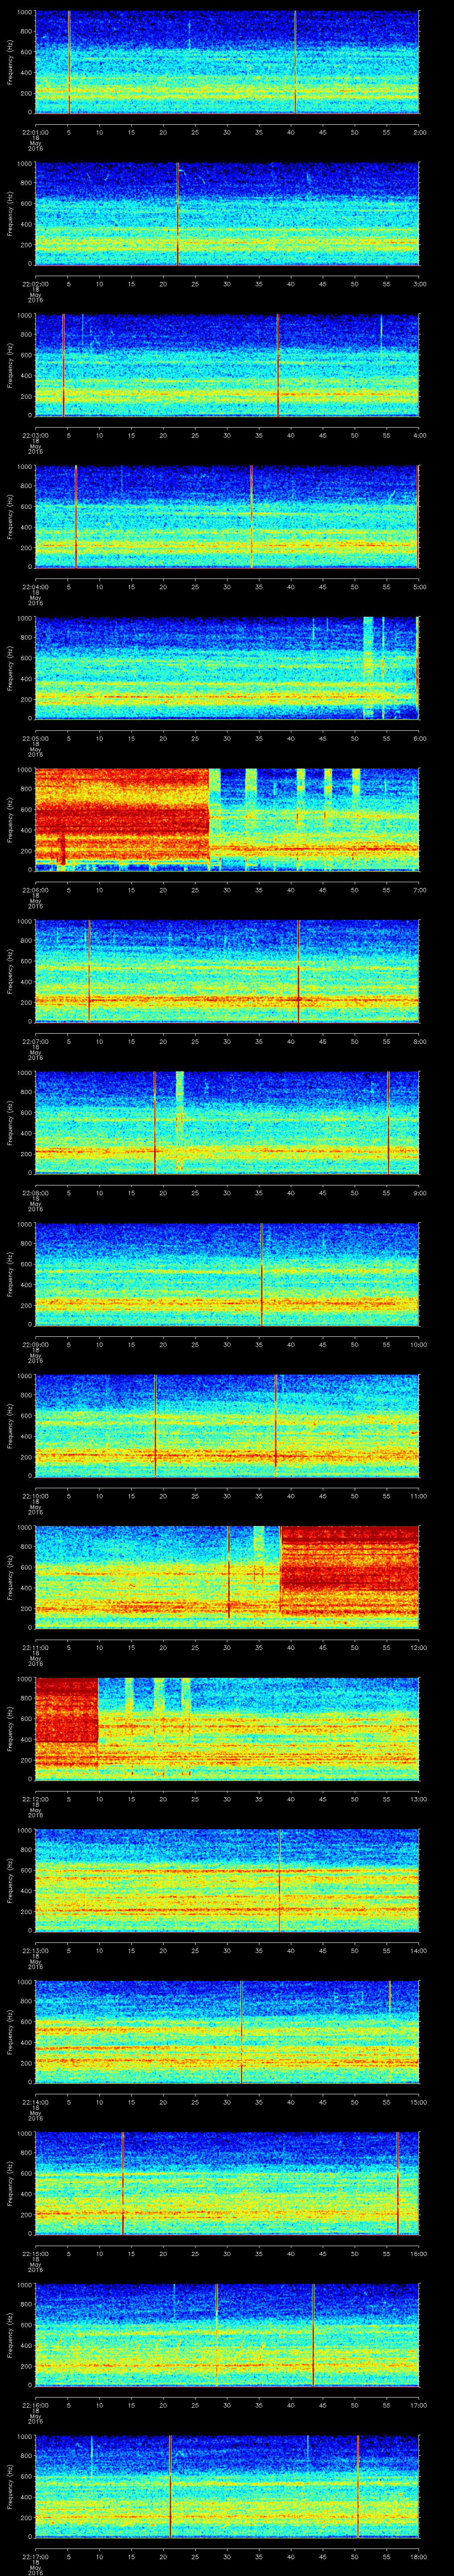This screenshot has width=454, height=2576.
Task: Click the single red spike in the 22:13:00 spectrogram
Action: point(280,1880)
